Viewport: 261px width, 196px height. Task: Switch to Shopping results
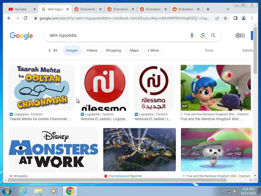113,51
